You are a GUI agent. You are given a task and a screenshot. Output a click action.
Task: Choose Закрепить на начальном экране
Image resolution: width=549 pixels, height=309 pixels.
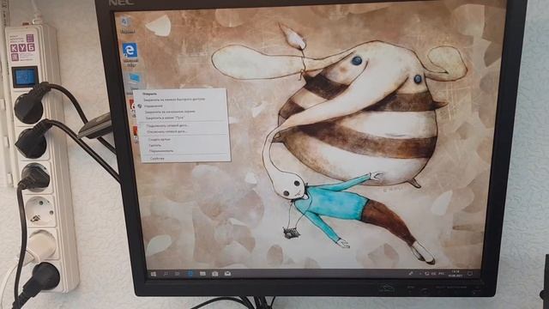click(170, 112)
